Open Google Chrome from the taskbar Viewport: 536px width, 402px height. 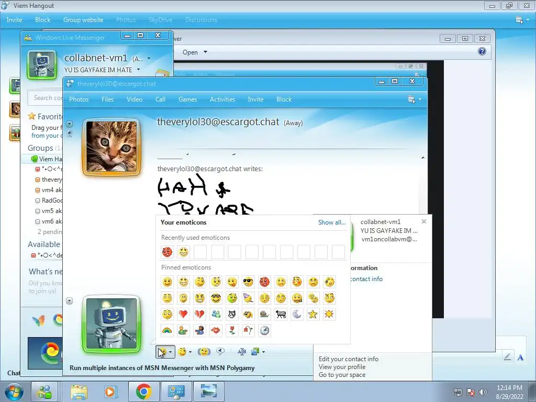pyautogui.click(x=143, y=392)
